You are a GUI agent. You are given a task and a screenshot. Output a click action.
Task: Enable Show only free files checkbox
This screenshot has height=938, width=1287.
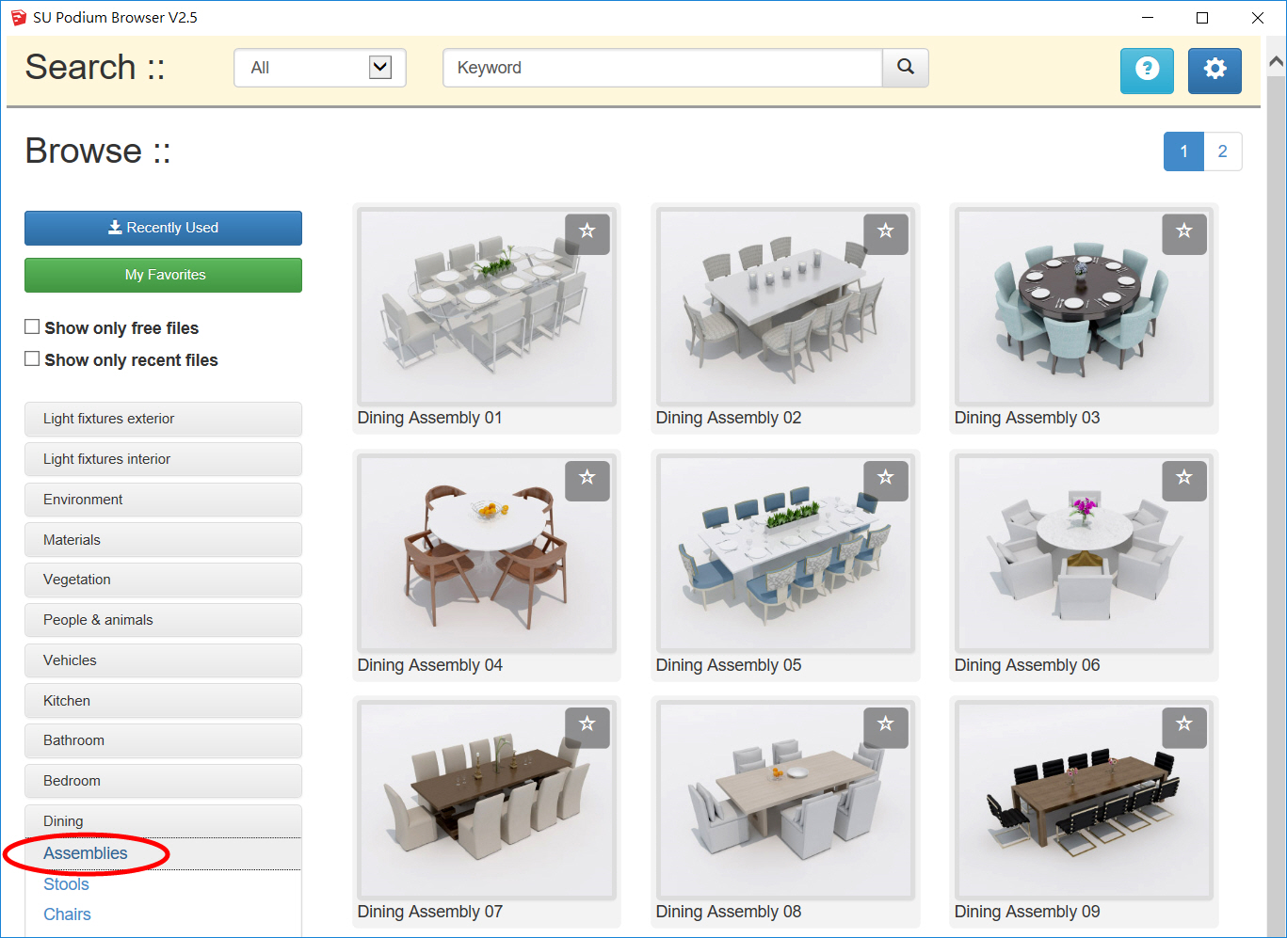click(32, 326)
